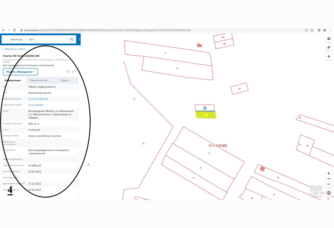
Task: Click parcel 181 on the map
Action: pyautogui.click(x=239, y=88)
